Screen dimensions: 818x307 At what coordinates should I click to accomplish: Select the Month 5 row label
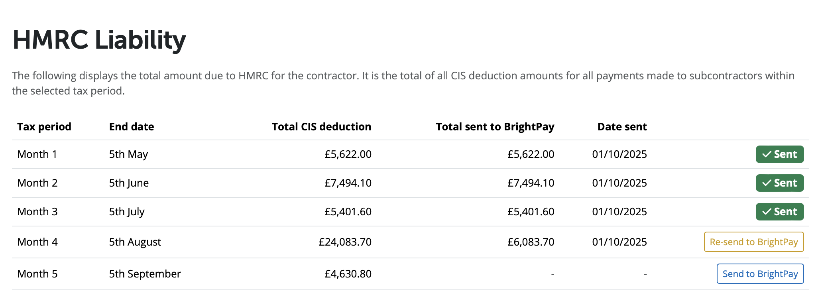click(37, 274)
